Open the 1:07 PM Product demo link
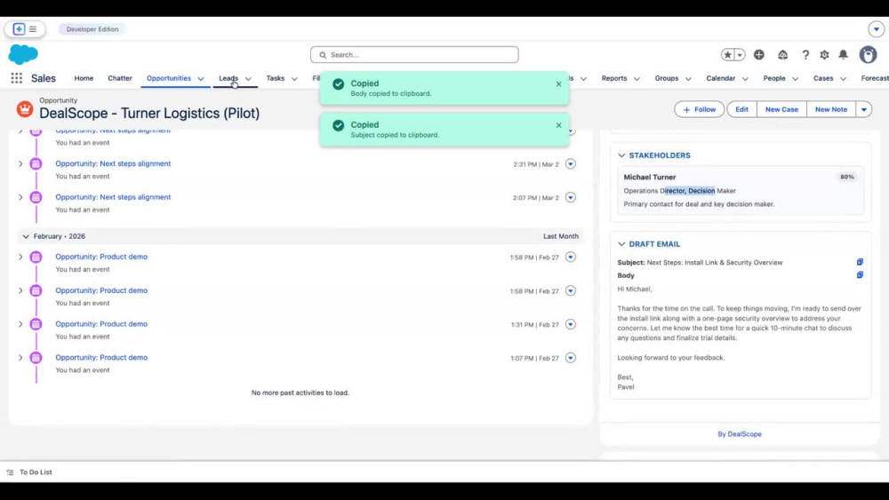The width and height of the screenshot is (889, 500). pyautogui.click(x=101, y=357)
